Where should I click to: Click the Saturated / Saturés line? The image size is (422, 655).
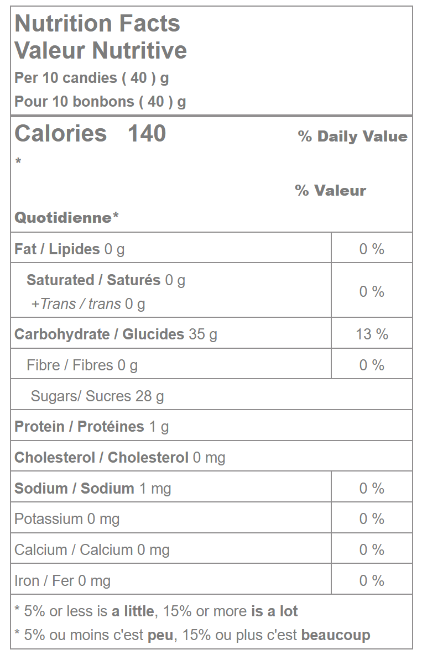pyautogui.click(x=106, y=280)
